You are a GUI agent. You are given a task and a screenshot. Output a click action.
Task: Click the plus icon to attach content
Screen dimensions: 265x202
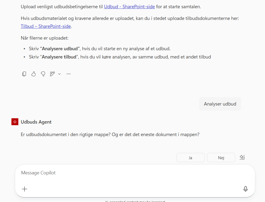pos(24,189)
